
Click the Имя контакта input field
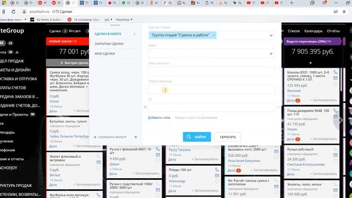point(211,71)
